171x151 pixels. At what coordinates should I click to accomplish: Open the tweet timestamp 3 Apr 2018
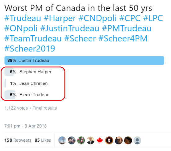tap(25, 126)
